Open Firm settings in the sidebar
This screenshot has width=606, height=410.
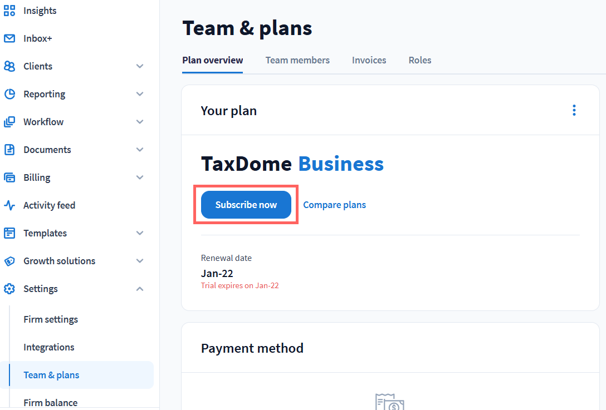click(x=51, y=319)
